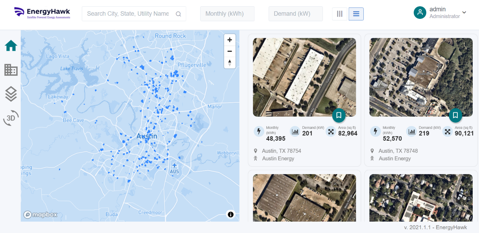Select the Austin, TX 78754 address text

pos(282,151)
